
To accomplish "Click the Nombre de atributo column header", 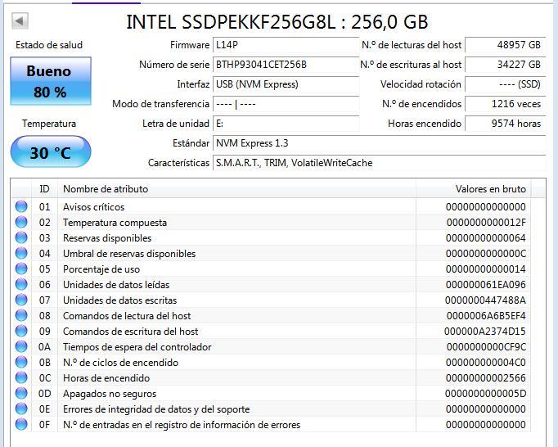I will pyautogui.click(x=106, y=189).
